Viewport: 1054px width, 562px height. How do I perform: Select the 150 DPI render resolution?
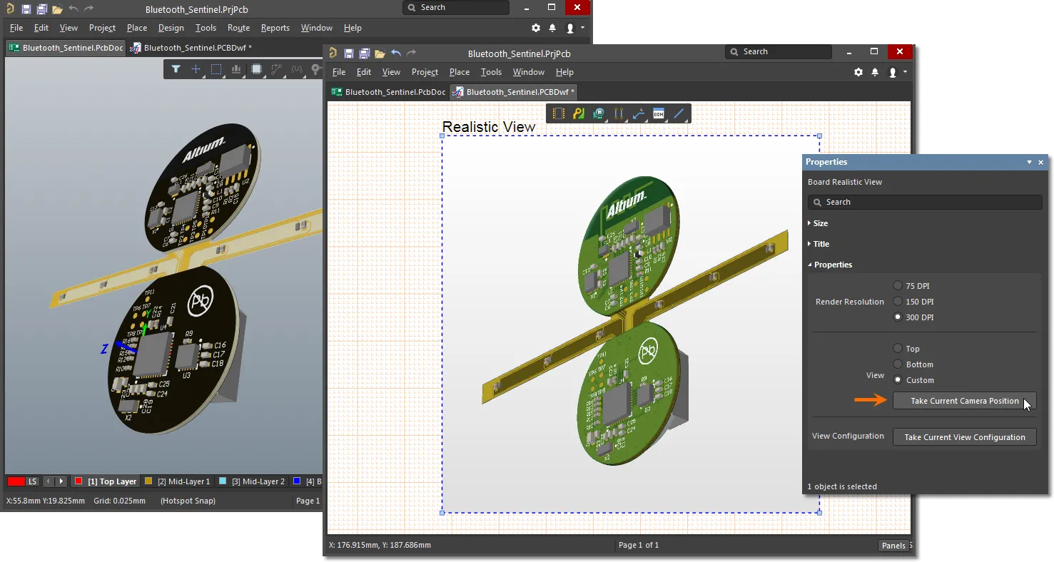point(898,301)
